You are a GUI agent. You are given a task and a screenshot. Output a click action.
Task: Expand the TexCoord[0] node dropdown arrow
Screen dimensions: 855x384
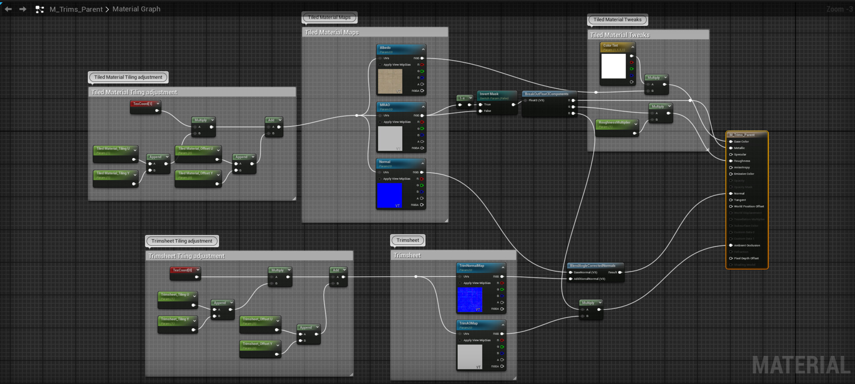tap(197, 270)
